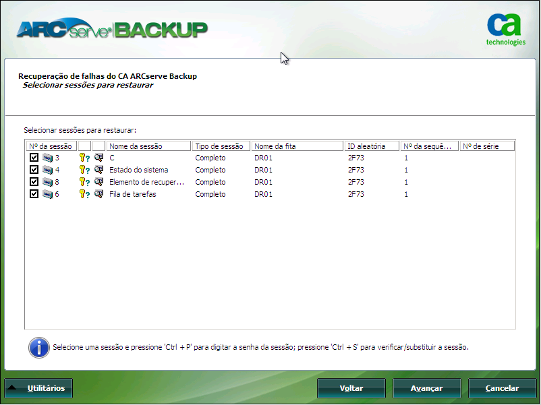Click the magnifier verify icon in row C
The image size is (541, 405).
tap(98, 158)
